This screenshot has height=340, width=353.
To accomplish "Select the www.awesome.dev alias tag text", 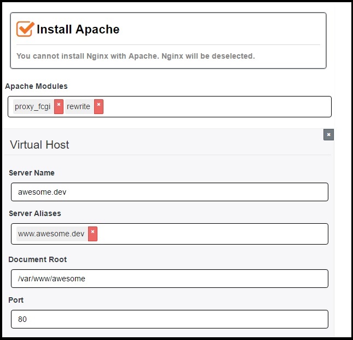I will pos(51,234).
